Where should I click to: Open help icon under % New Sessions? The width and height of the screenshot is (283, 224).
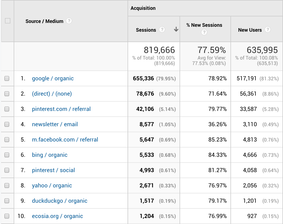(204, 33)
